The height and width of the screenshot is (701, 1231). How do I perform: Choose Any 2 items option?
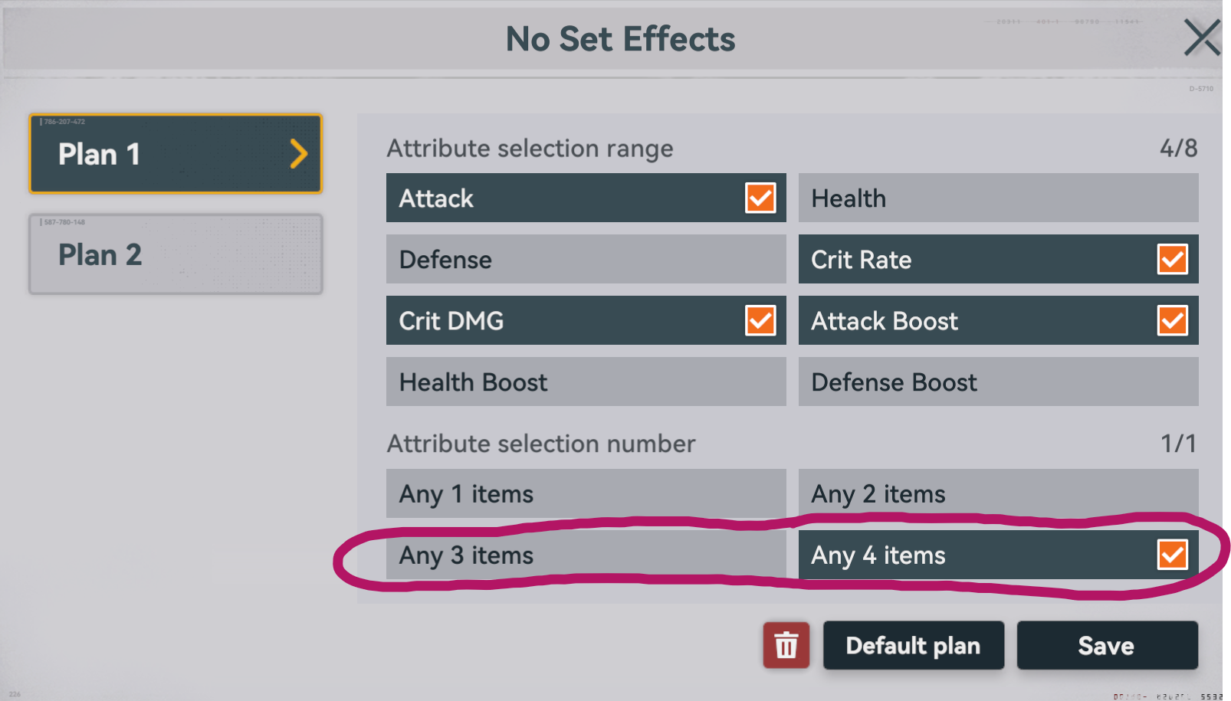click(998, 493)
